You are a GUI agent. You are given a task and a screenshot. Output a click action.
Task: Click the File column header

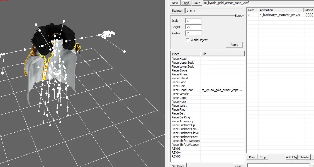point(222,54)
